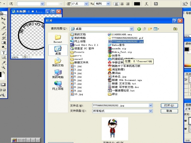Select neonfm.zip file
The image size is (191, 143).
point(117,48)
